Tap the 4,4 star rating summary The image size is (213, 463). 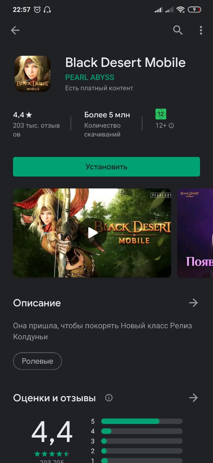point(36,124)
